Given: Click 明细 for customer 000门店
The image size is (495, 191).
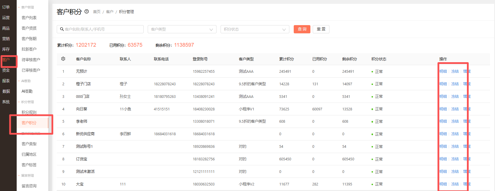Looking at the screenshot, I should pyautogui.click(x=443, y=96).
